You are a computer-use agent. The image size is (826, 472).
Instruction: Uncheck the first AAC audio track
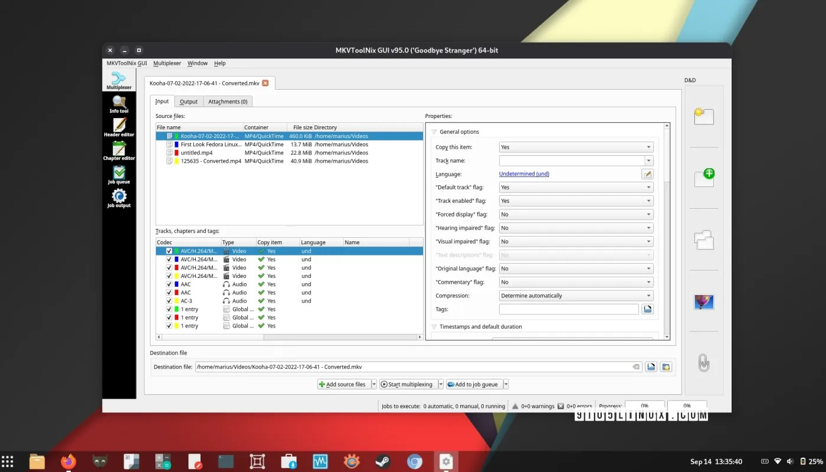[169, 284]
